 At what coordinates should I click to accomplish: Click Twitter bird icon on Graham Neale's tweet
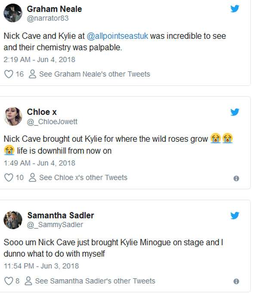(x=235, y=9)
